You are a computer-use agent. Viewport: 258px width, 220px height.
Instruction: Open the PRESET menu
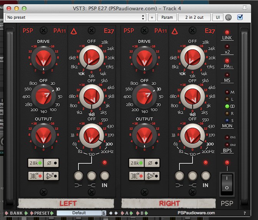(42, 213)
